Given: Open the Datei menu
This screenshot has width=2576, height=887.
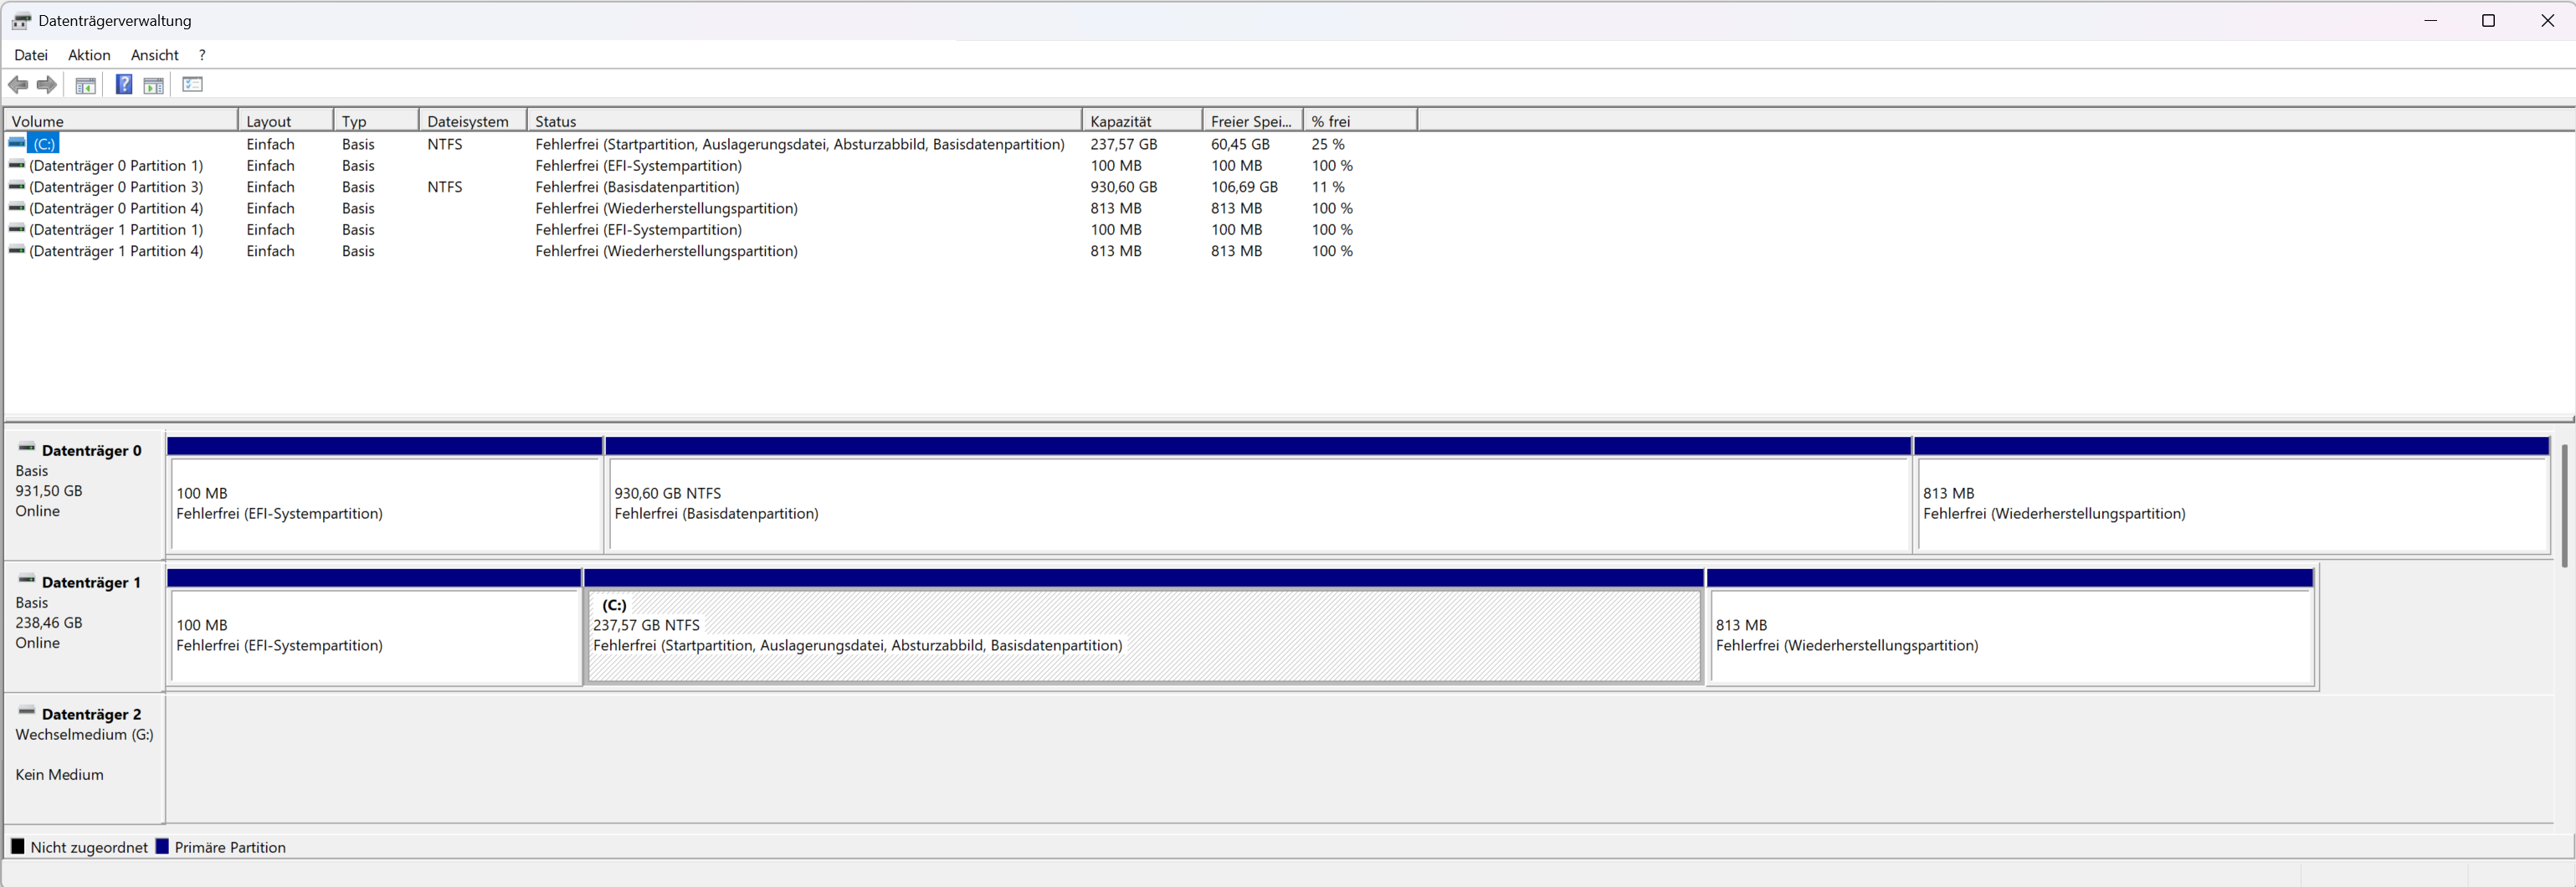Looking at the screenshot, I should 31,55.
